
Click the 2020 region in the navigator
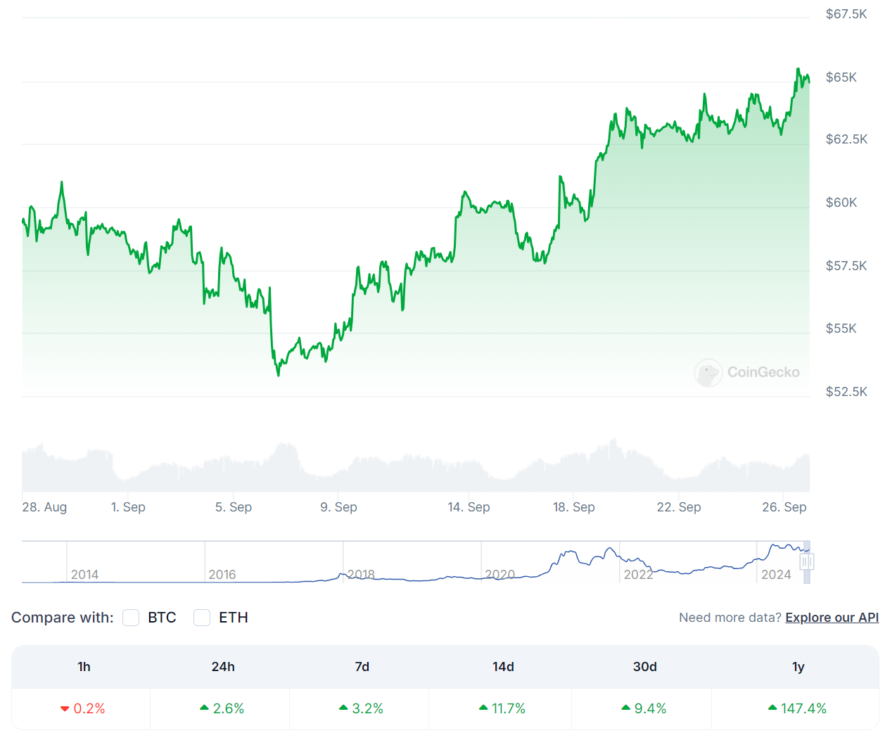pos(500,574)
